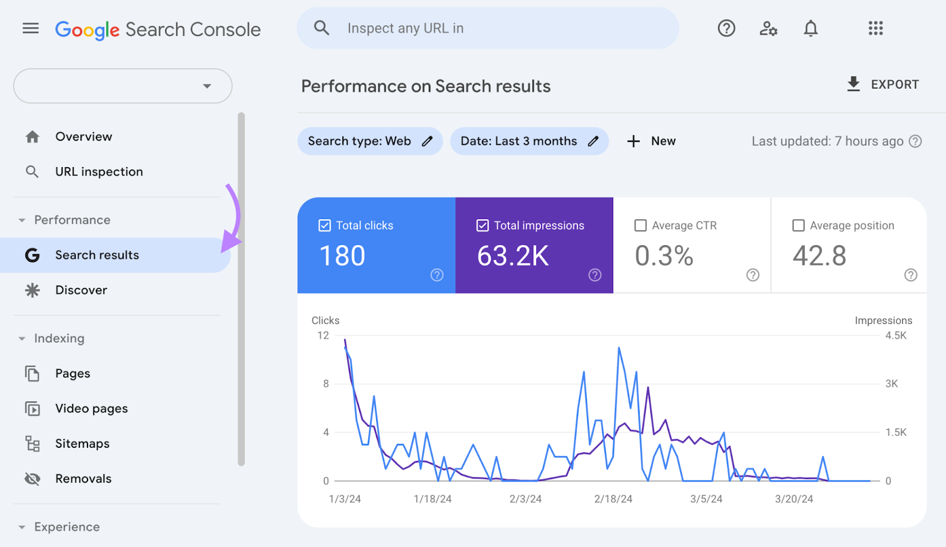946x547 pixels.
Task: Open the help question mark icon
Action: pyautogui.click(x=726, y=28)
